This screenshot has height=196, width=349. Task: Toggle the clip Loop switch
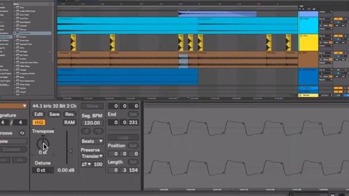(123, 137)
